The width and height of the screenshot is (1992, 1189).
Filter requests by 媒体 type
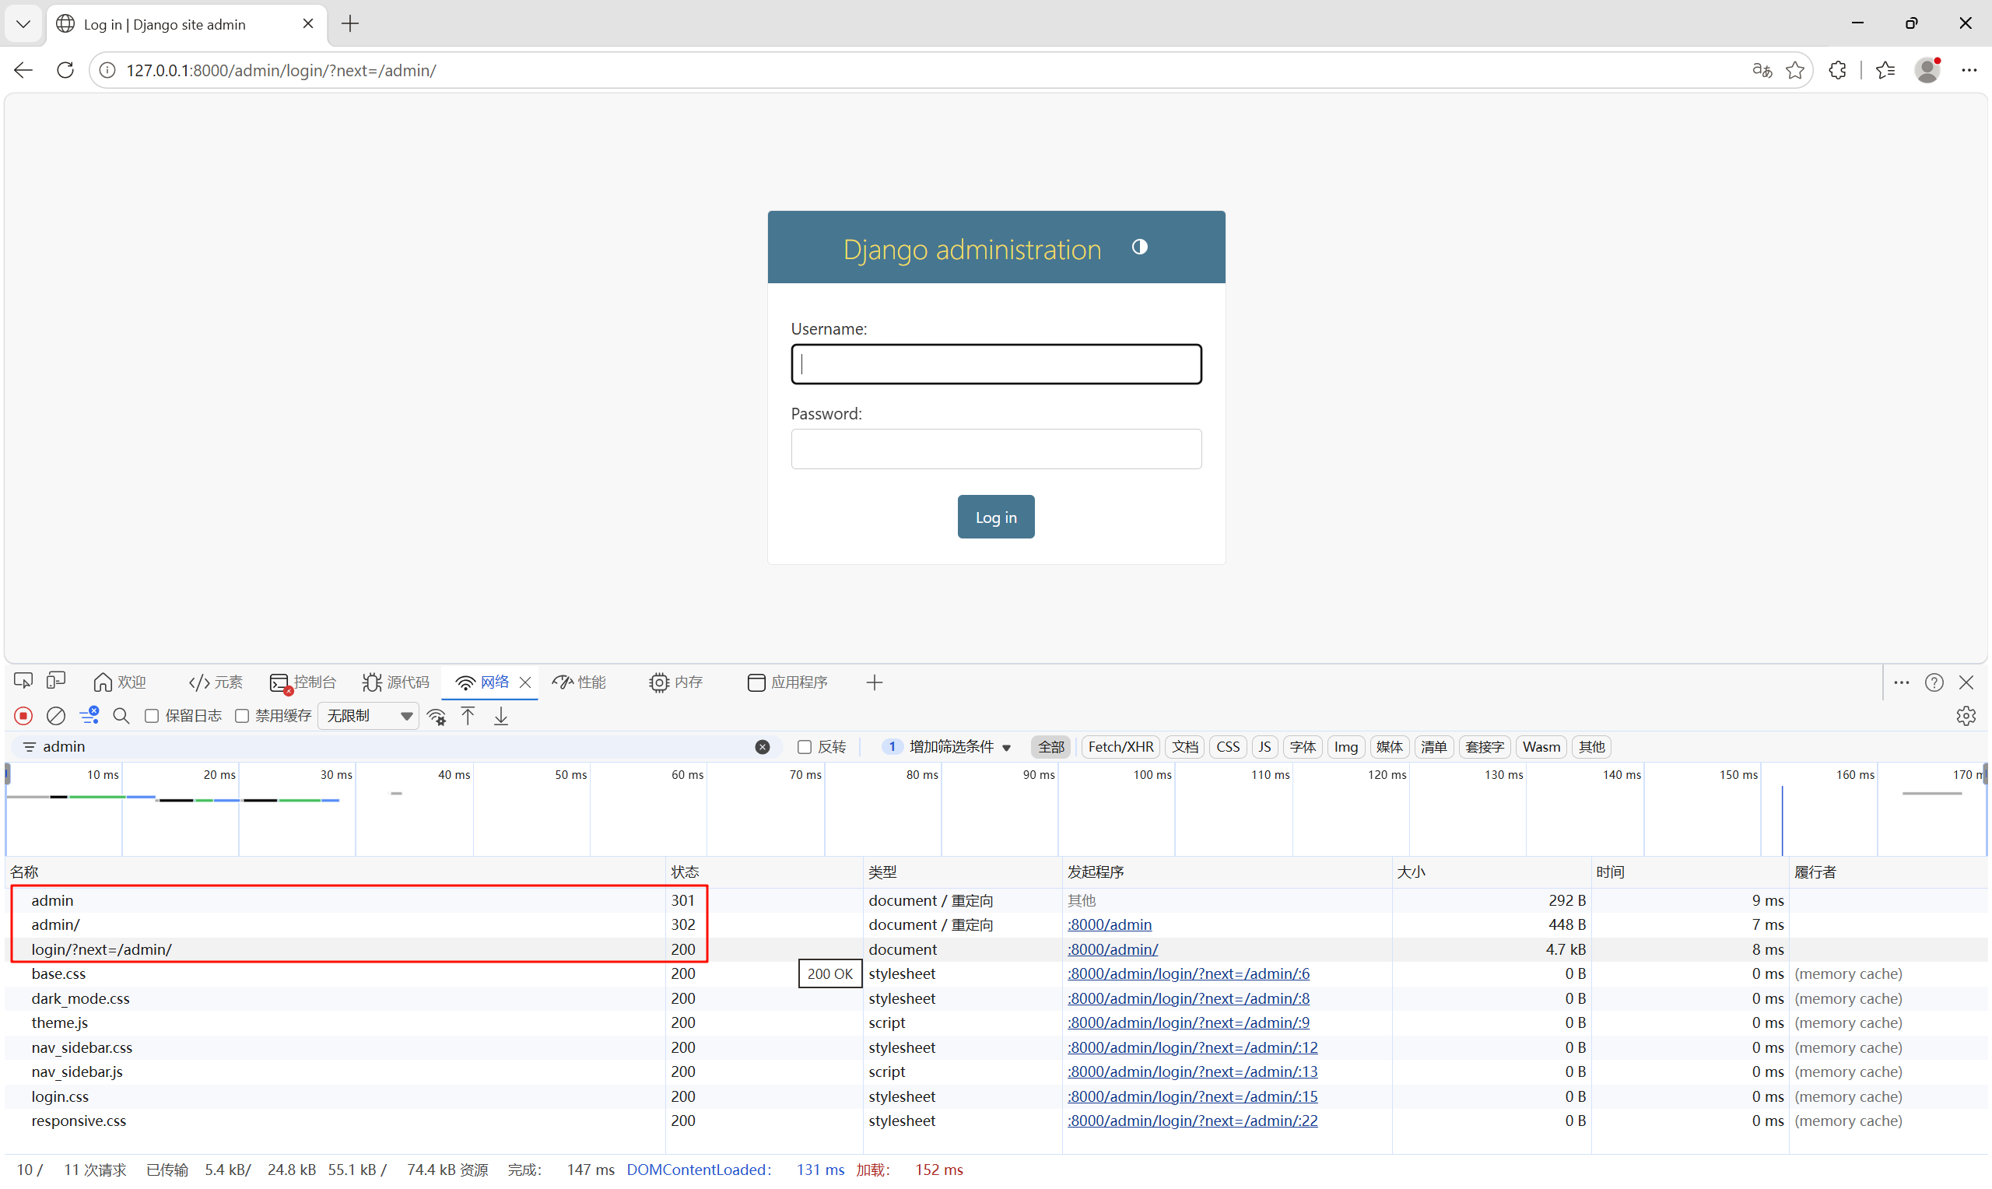(1389, 747)
